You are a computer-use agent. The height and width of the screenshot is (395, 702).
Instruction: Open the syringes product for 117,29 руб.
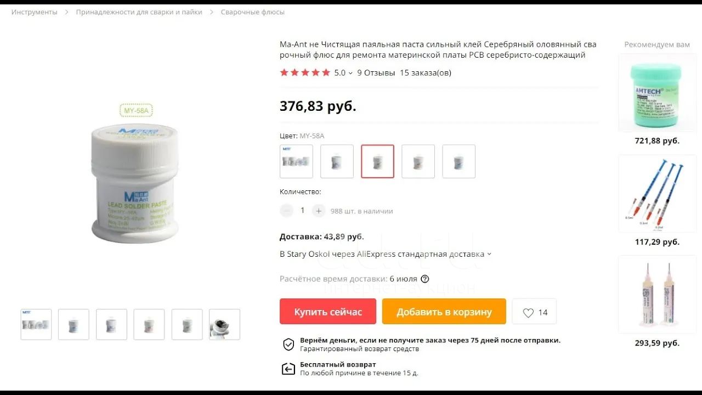pyautogui.click(x=657, y=194)
